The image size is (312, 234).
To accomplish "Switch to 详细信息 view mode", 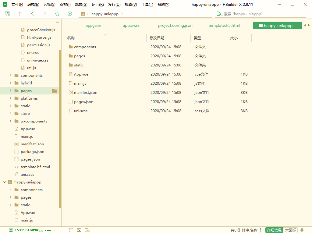I will [274, 230].
